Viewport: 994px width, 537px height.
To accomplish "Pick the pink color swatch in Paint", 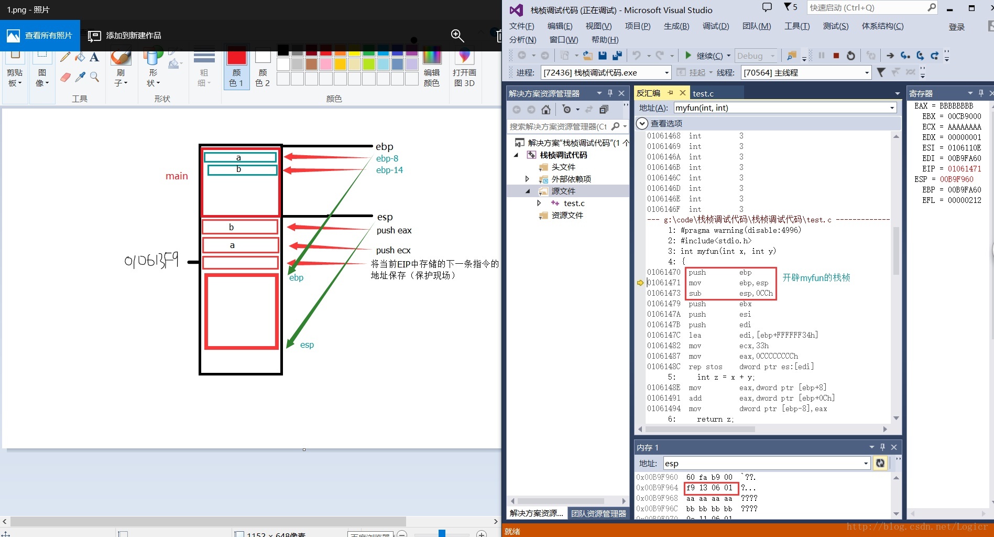I will coord(326,64).
